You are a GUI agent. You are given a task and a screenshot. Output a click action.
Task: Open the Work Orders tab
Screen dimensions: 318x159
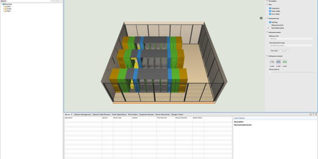pos(133,114)
